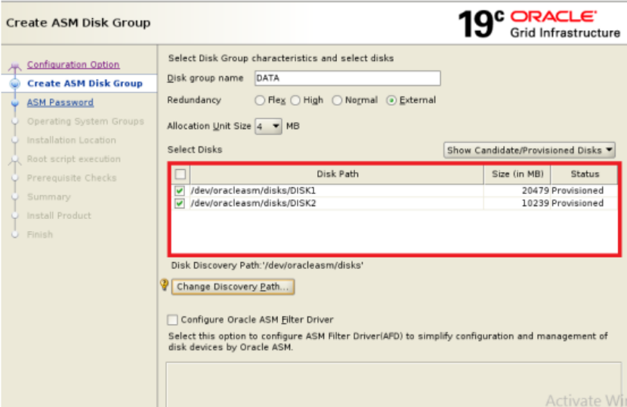Image resolution: width=627 pixels, height=407 pixels.
Task: Click the Operating System Groups step
Action: point(85,122)
